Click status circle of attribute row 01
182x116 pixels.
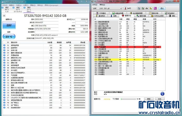[x=4, y=45]
